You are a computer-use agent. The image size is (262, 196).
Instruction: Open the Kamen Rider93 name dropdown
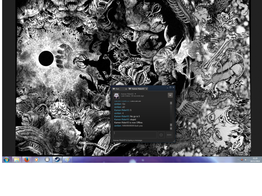(x=136, y=94)
